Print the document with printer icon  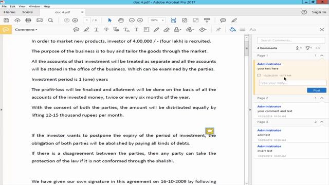coord(28,21)
